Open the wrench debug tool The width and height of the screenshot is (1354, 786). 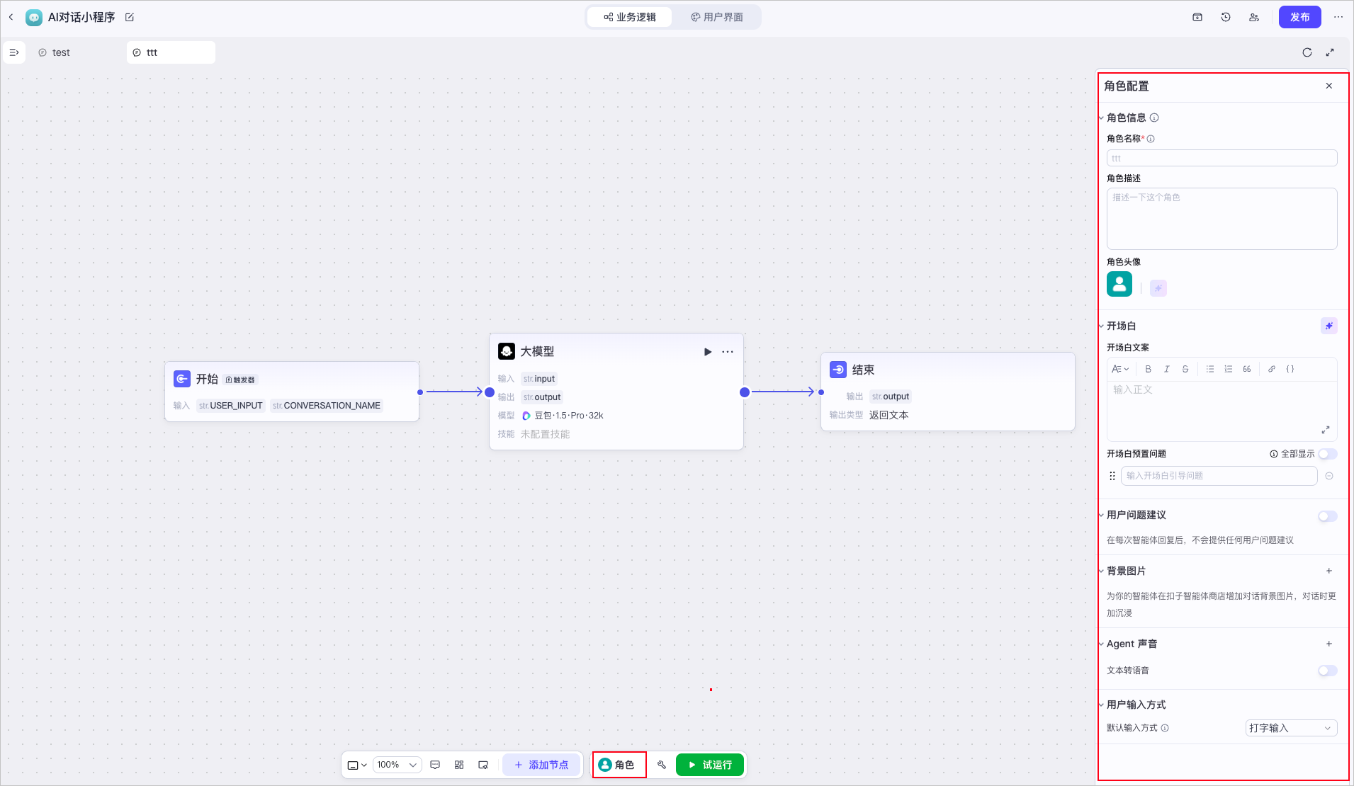click(662, 765)
